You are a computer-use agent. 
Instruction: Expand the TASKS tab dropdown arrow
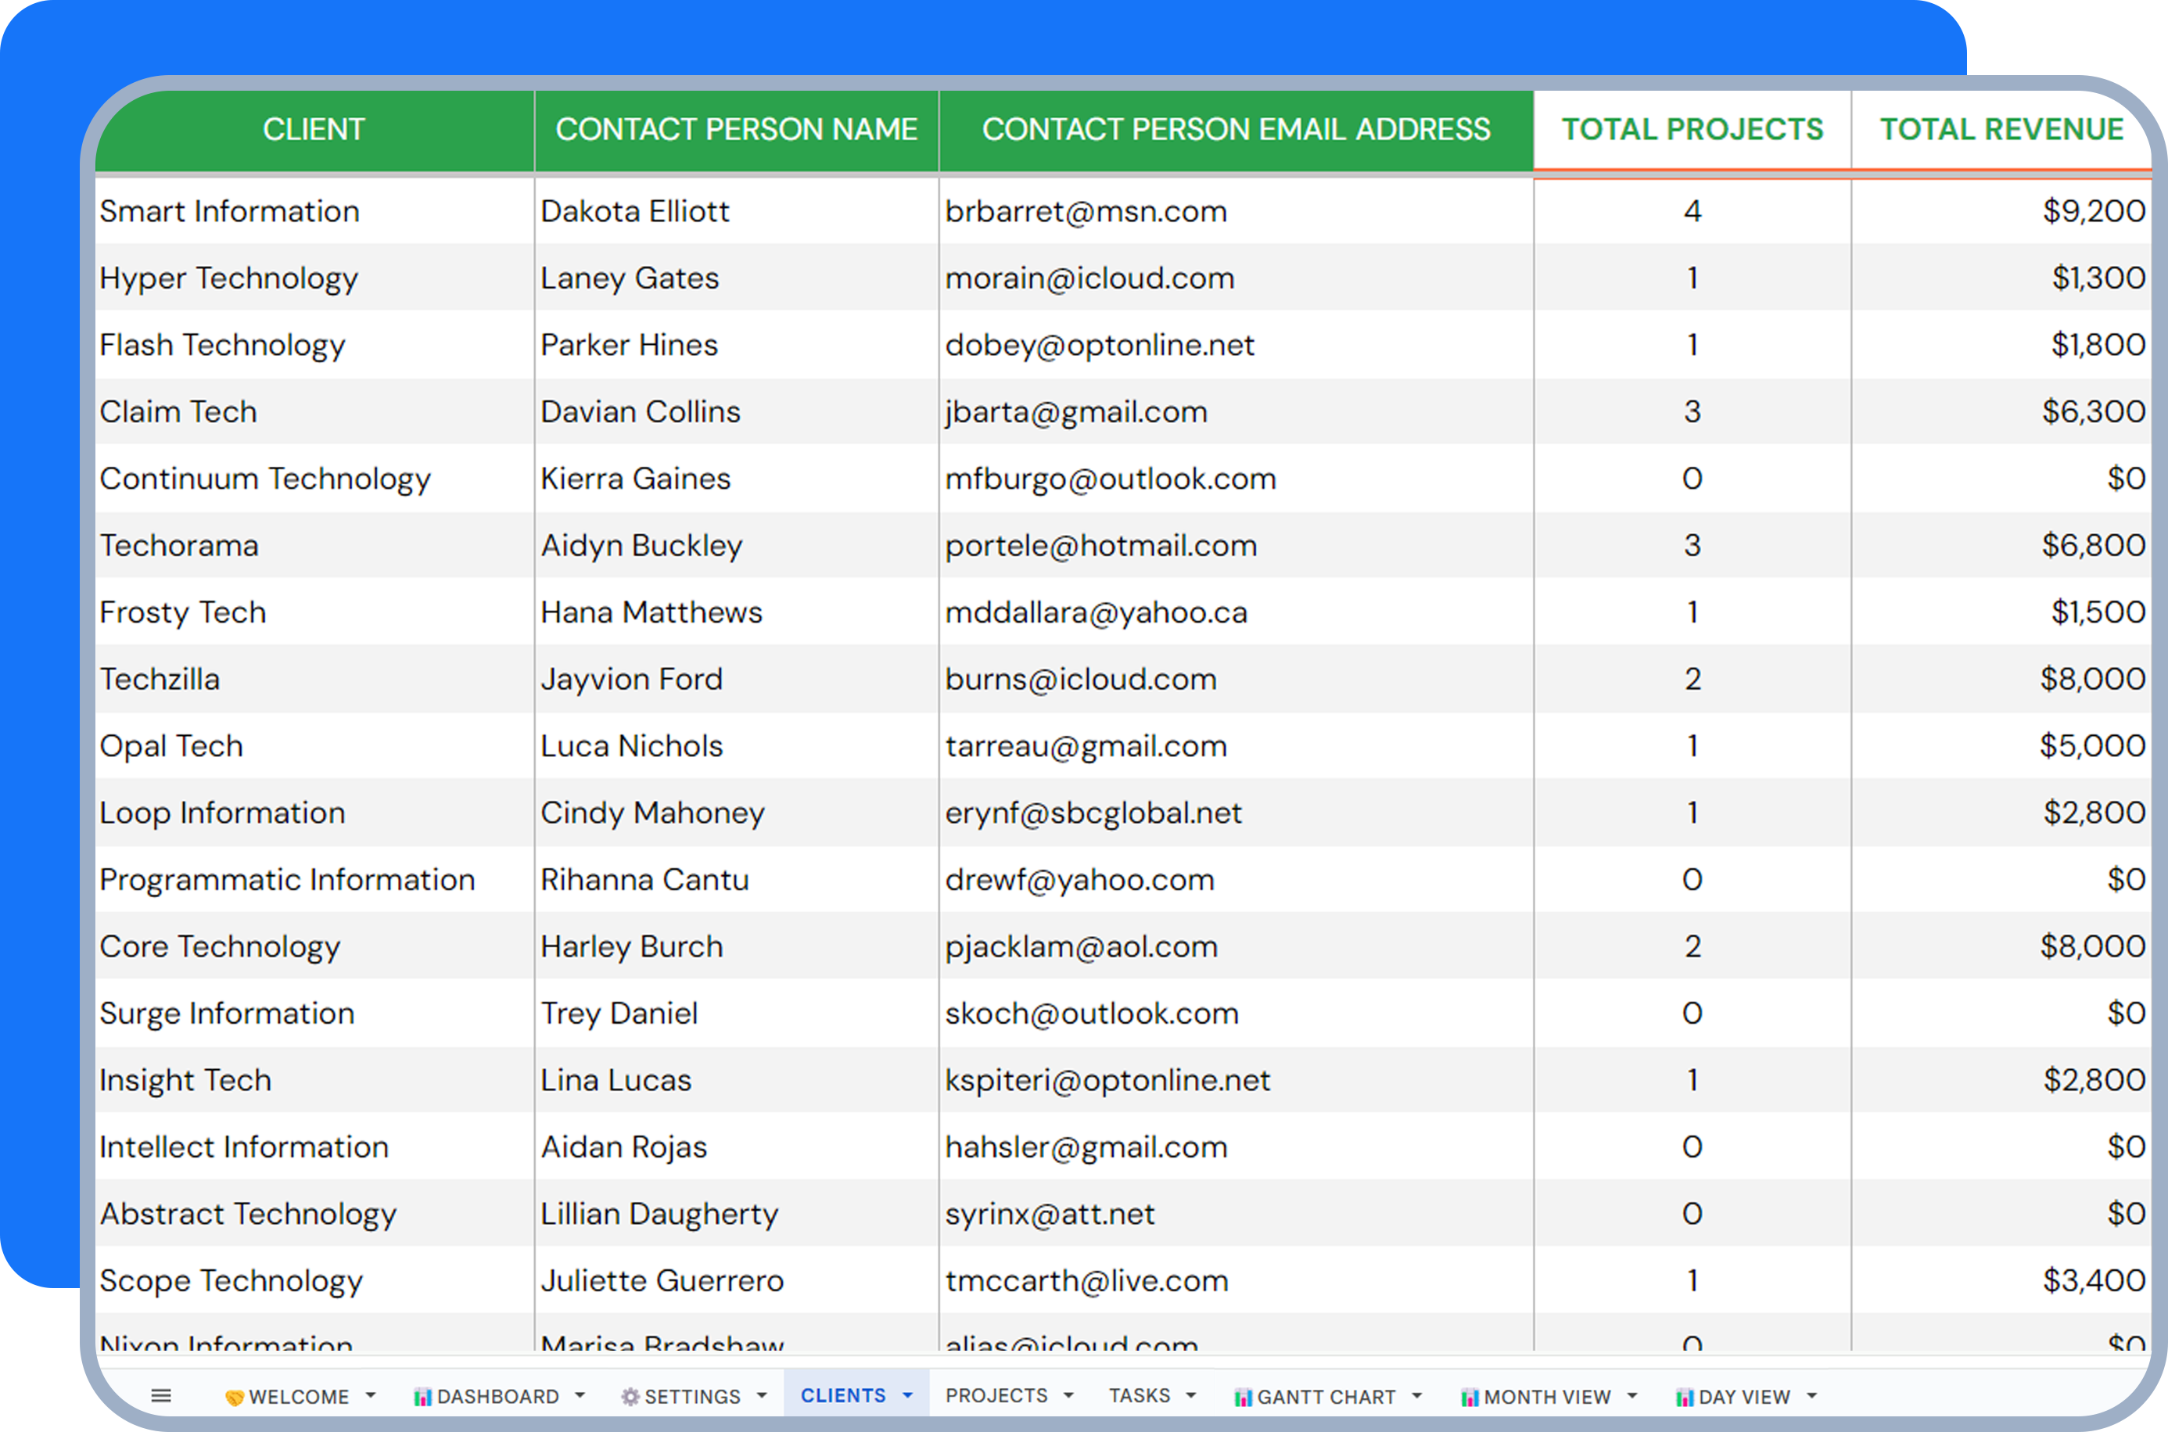pyautogui.click(x=1191, y=1395)
